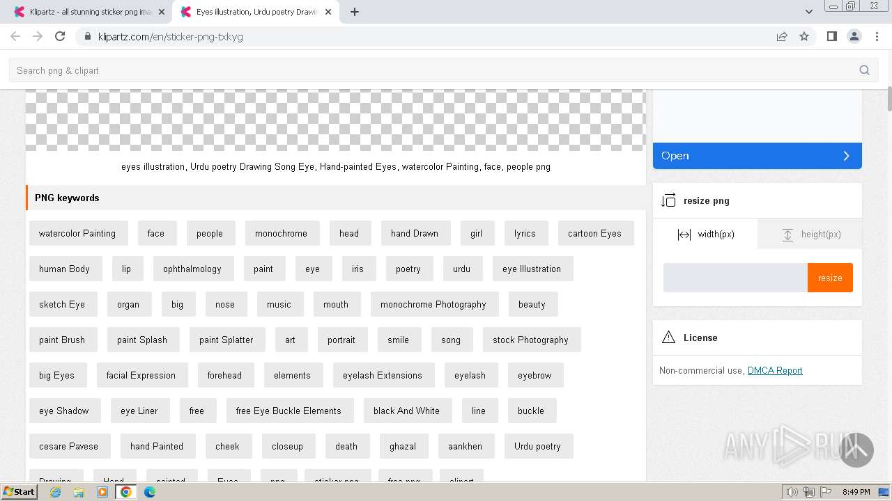The width and height of the screenshot is (892, 501).
Task: Open the eyelash Extensions keyword tag
Action: (383, 375)
